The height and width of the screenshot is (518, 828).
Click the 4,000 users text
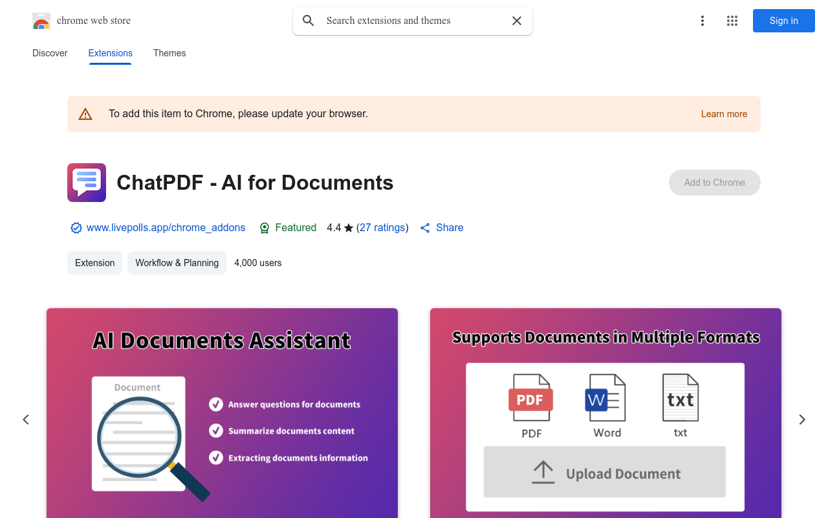258,263
